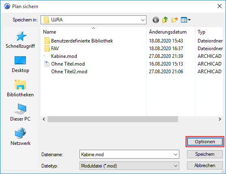
Task: Click the date 16.08.2020 15:13
Action: click(x=166, y=64)
